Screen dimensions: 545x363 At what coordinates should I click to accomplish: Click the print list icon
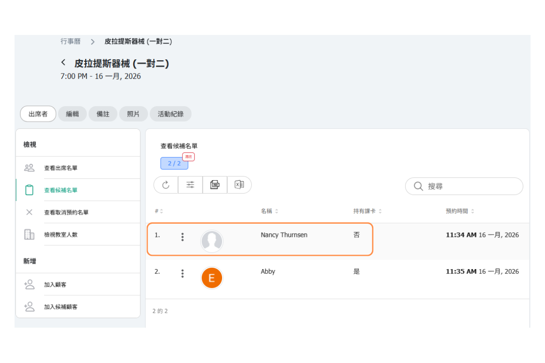coord(215,185)
